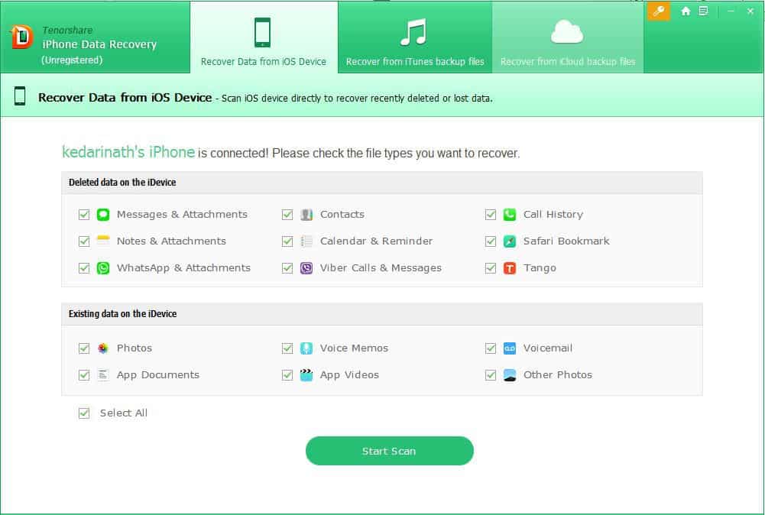This screenshot has height=515, width=765.
Task: Toggle Calendar & Reminder checkbox
Action: (x=287, y=241)
